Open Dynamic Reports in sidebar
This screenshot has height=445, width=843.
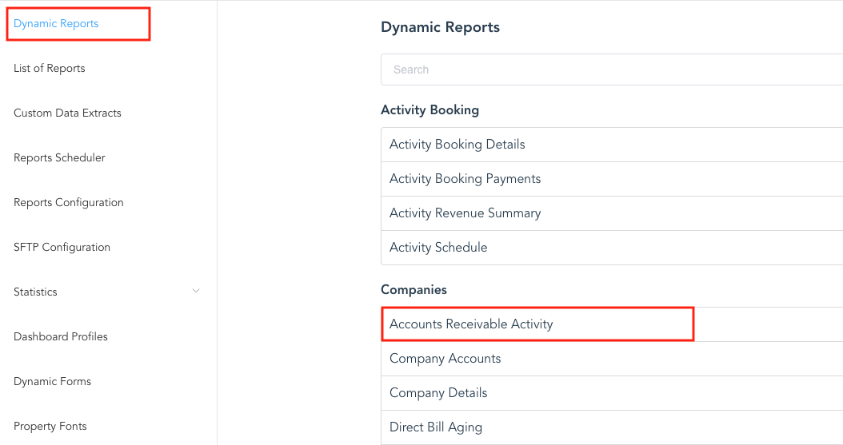click(56, 24)
